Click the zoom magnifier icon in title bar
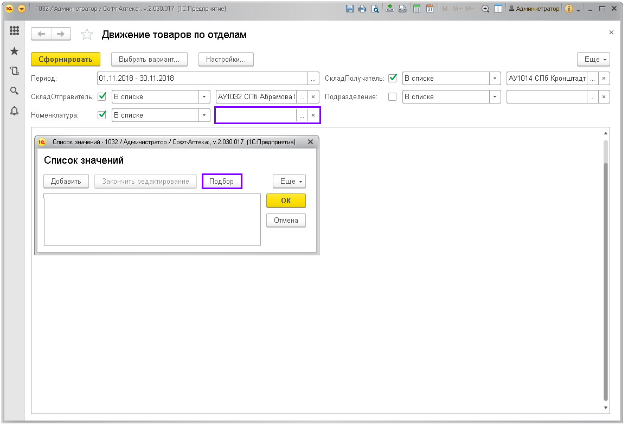 pyautogui.click(x=485, y=9)
